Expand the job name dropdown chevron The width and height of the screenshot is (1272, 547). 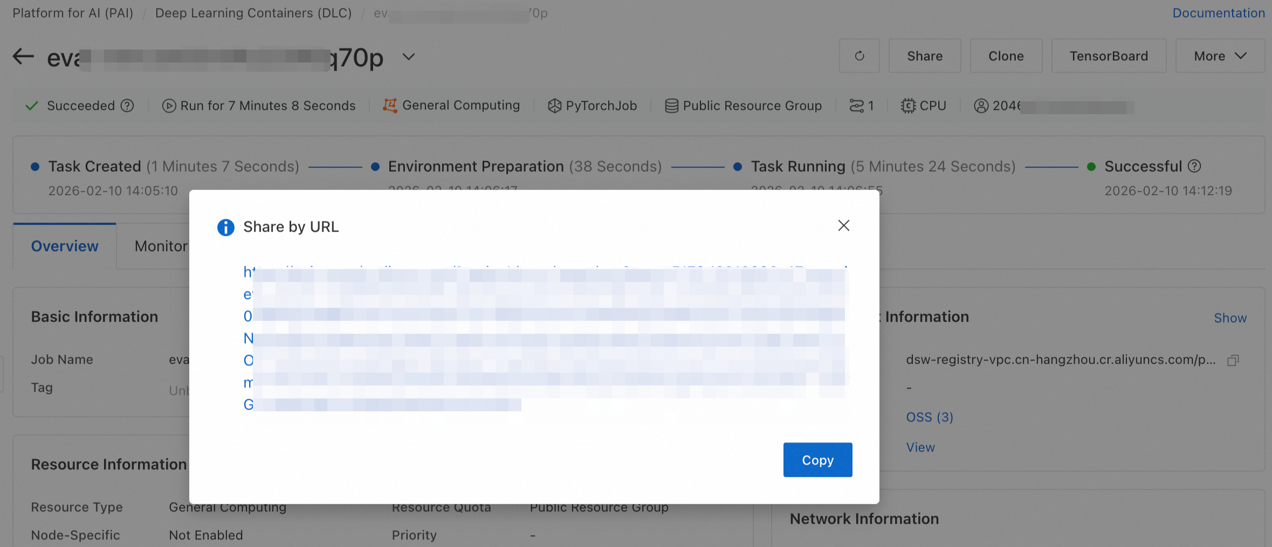coord(409,57)
